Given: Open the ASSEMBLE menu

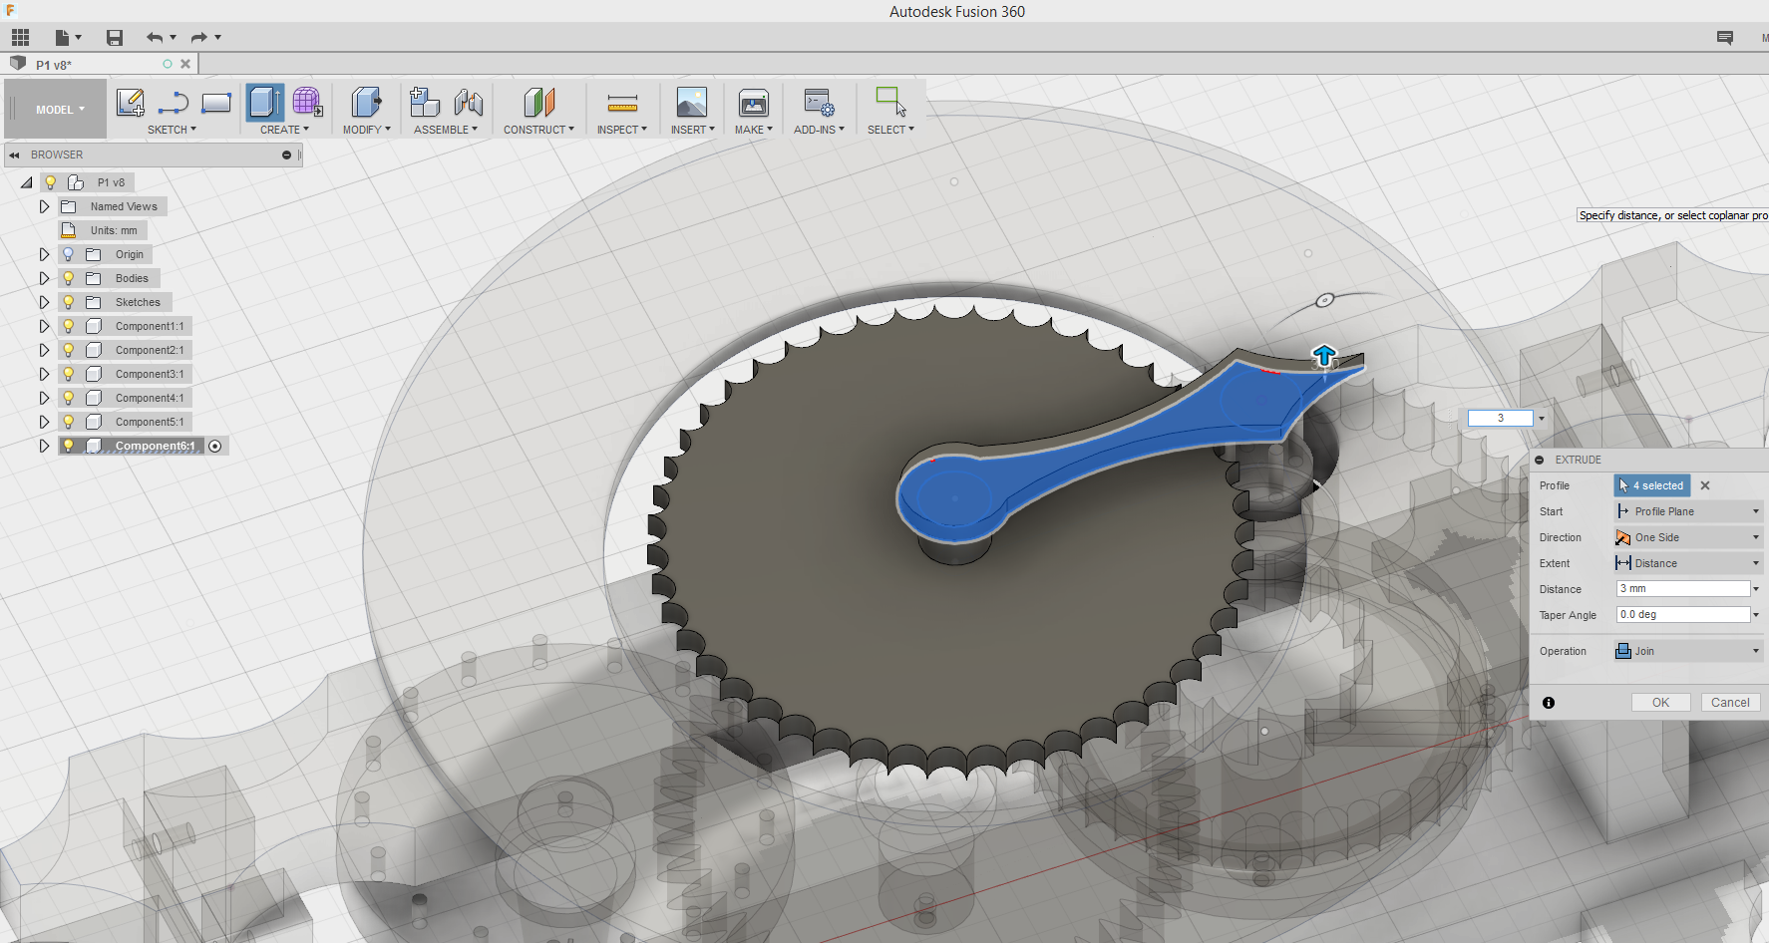Looking at the screenshot, I should (445, 130).
